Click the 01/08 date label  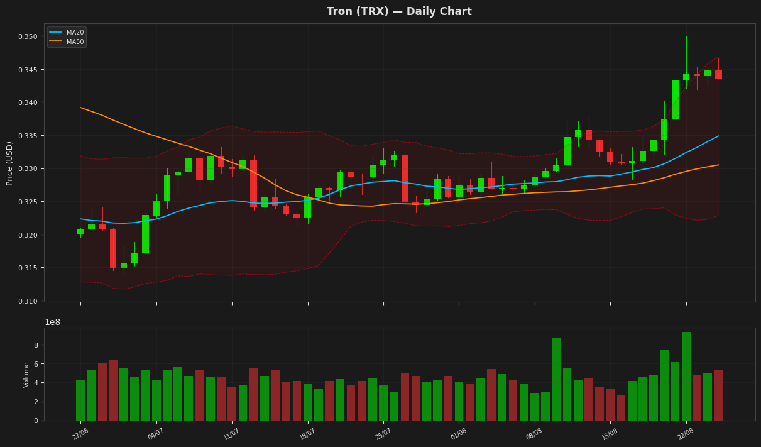457,434
